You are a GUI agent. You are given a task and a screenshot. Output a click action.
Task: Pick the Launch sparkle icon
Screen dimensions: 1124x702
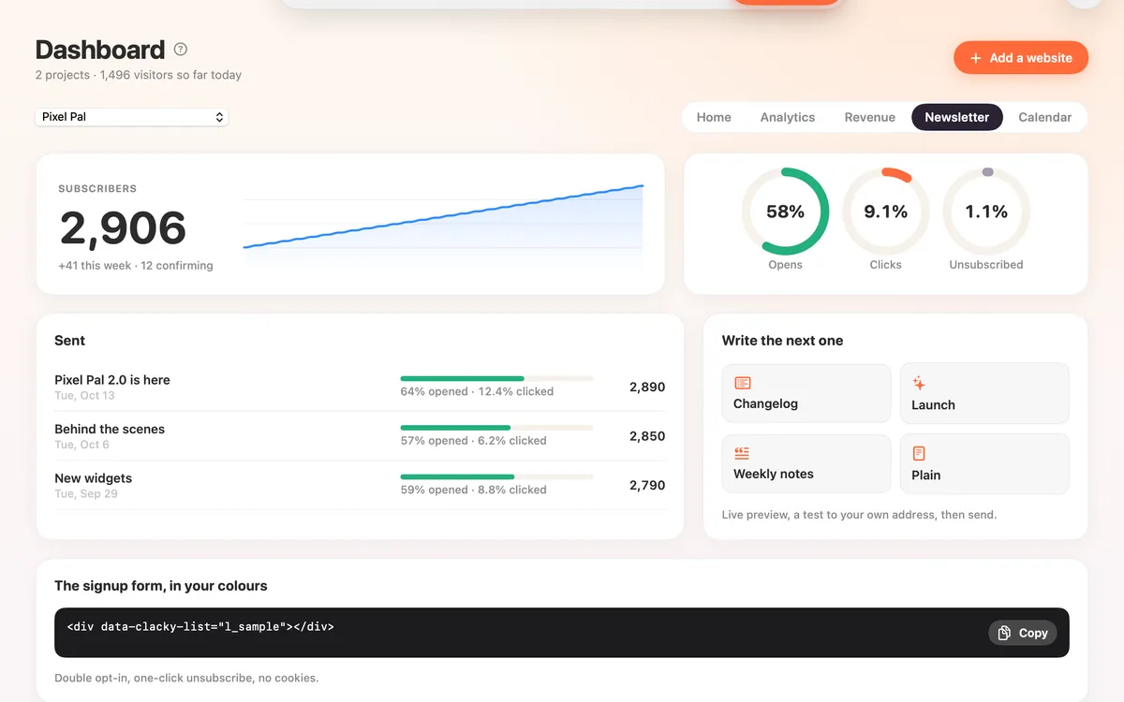point(919,383)
